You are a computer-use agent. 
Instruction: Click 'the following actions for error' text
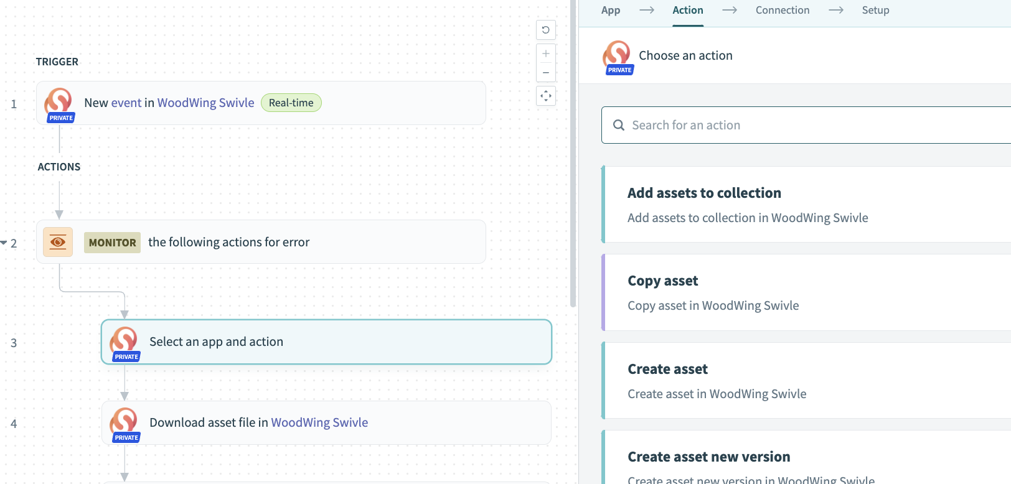pos(228,242)
